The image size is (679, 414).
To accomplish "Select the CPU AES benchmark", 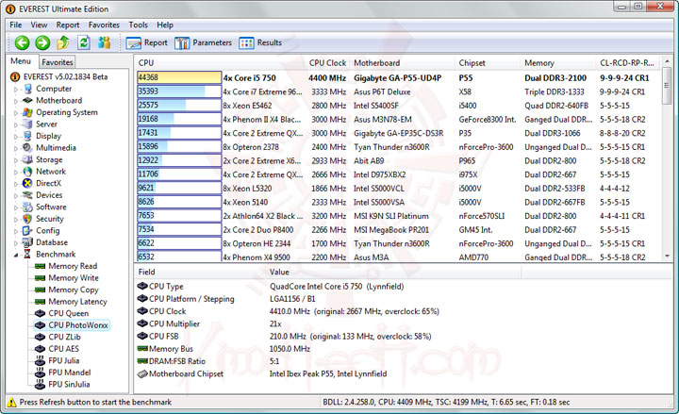I will [x=64, y=349].
